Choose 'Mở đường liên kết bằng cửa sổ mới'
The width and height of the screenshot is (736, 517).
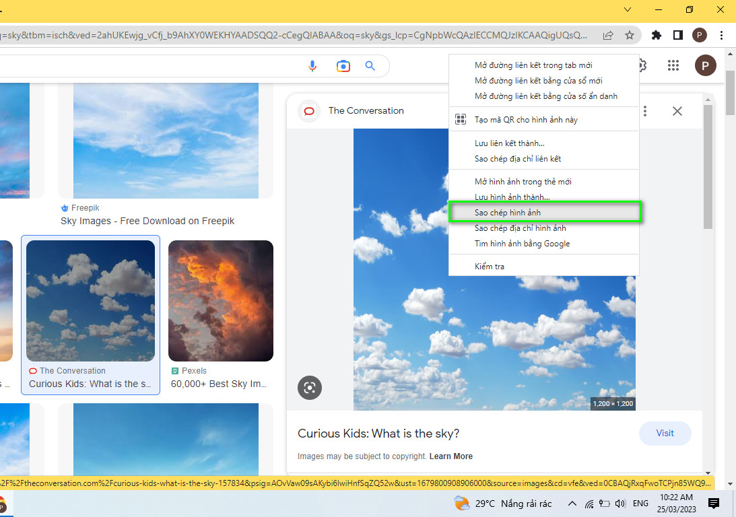(543, 81)
